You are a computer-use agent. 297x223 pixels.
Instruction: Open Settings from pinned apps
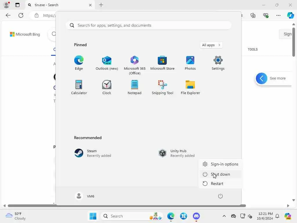(218, 63)
